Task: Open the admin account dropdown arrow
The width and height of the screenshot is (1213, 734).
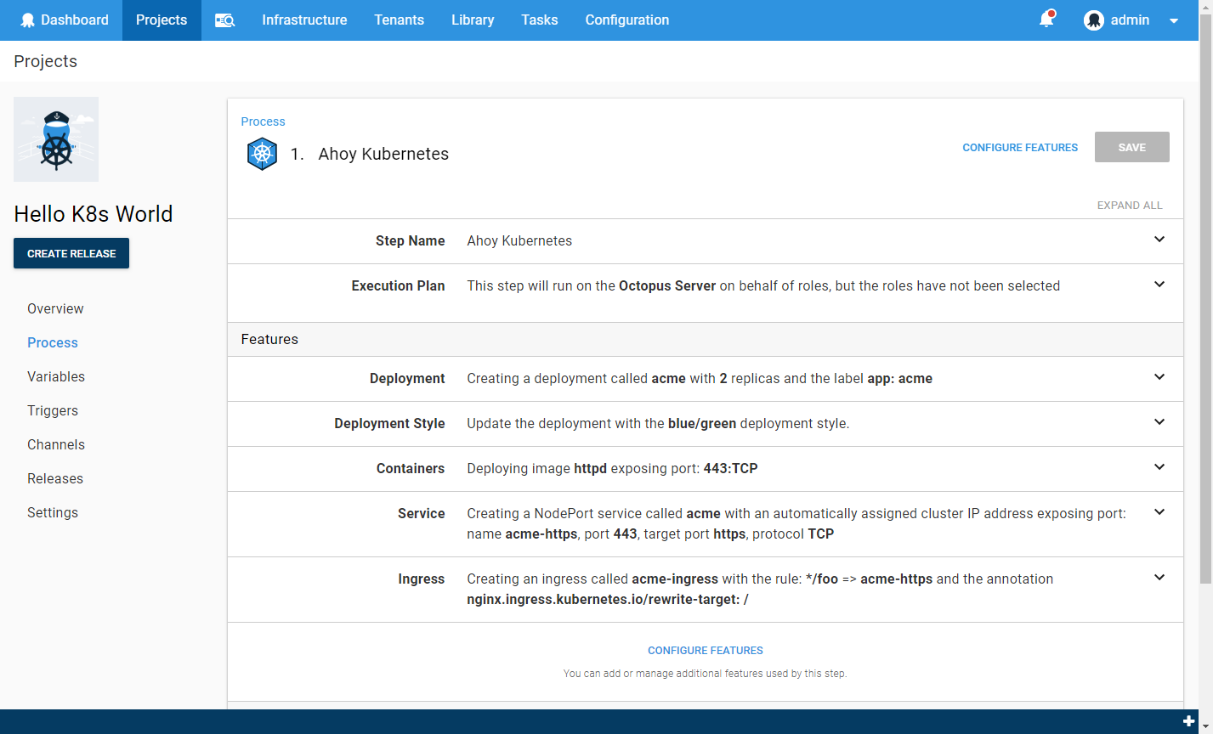Action: (1174, 21)
